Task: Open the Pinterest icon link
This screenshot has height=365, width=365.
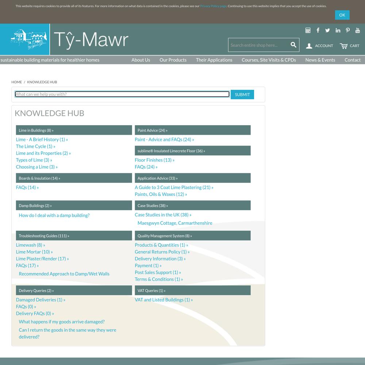Action: tap(348, 30)
